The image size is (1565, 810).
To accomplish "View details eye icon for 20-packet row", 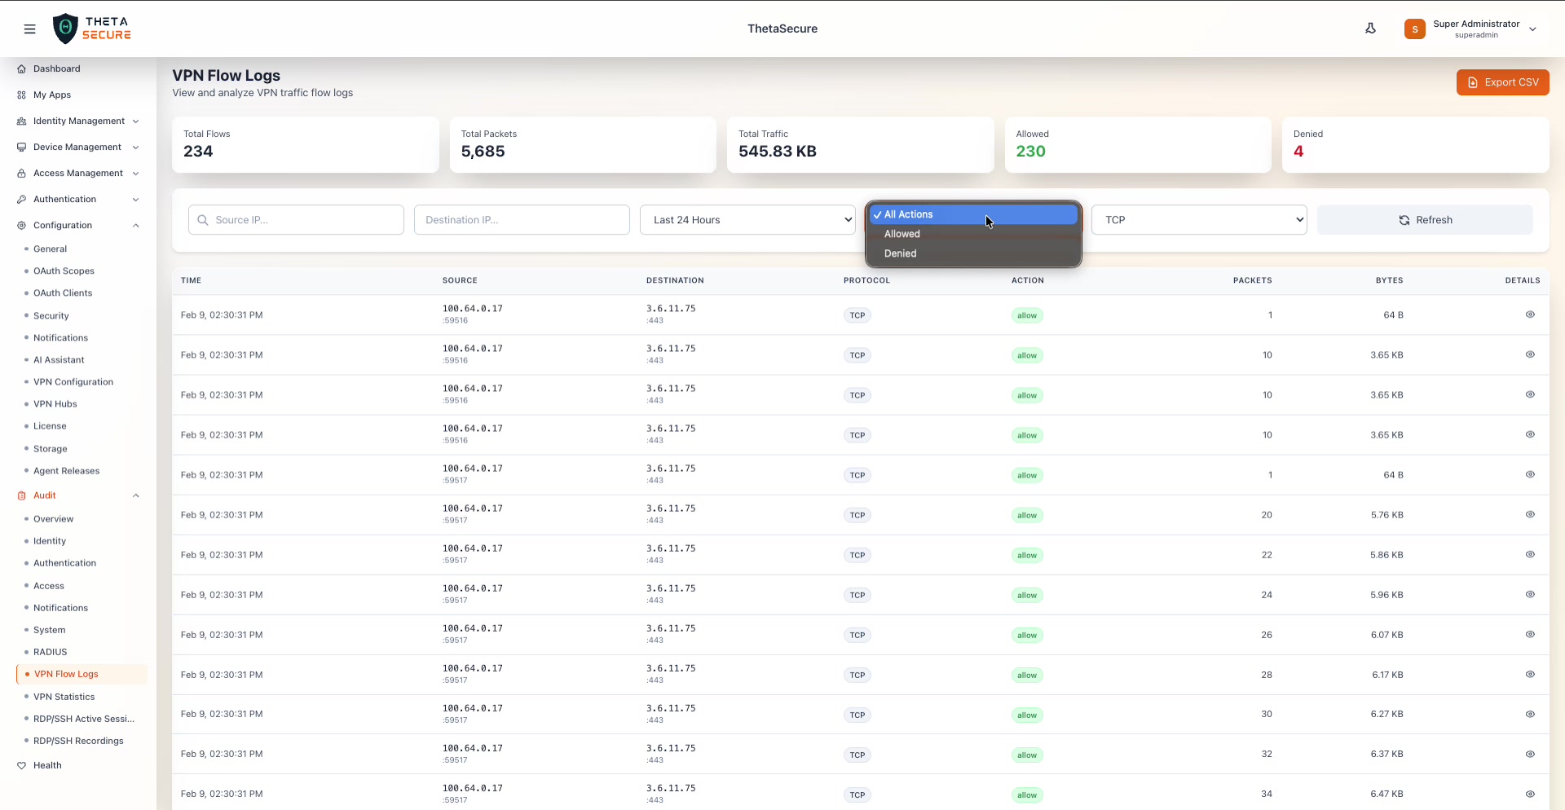I will 1530,514.
